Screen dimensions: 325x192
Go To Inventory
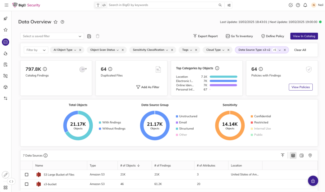coord(239,36)
